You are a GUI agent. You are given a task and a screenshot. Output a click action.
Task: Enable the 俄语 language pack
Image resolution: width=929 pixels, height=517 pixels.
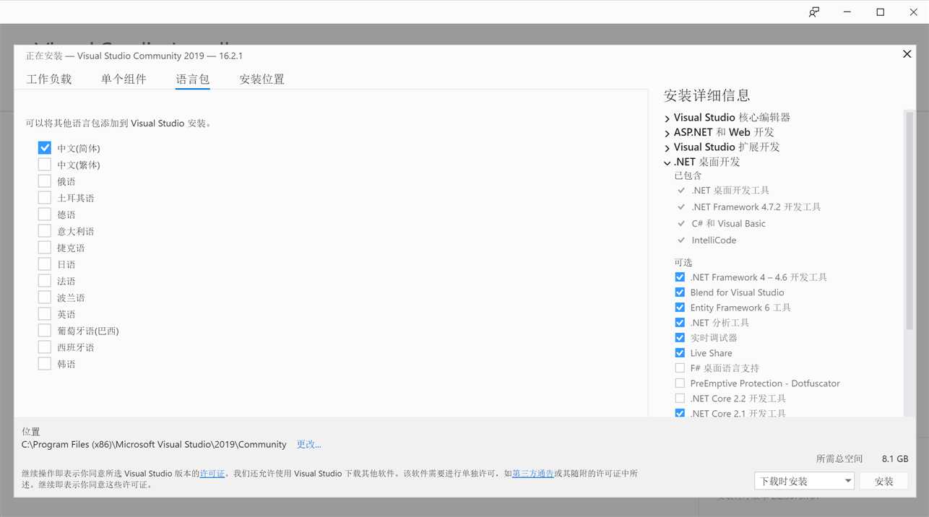point(45,181)
